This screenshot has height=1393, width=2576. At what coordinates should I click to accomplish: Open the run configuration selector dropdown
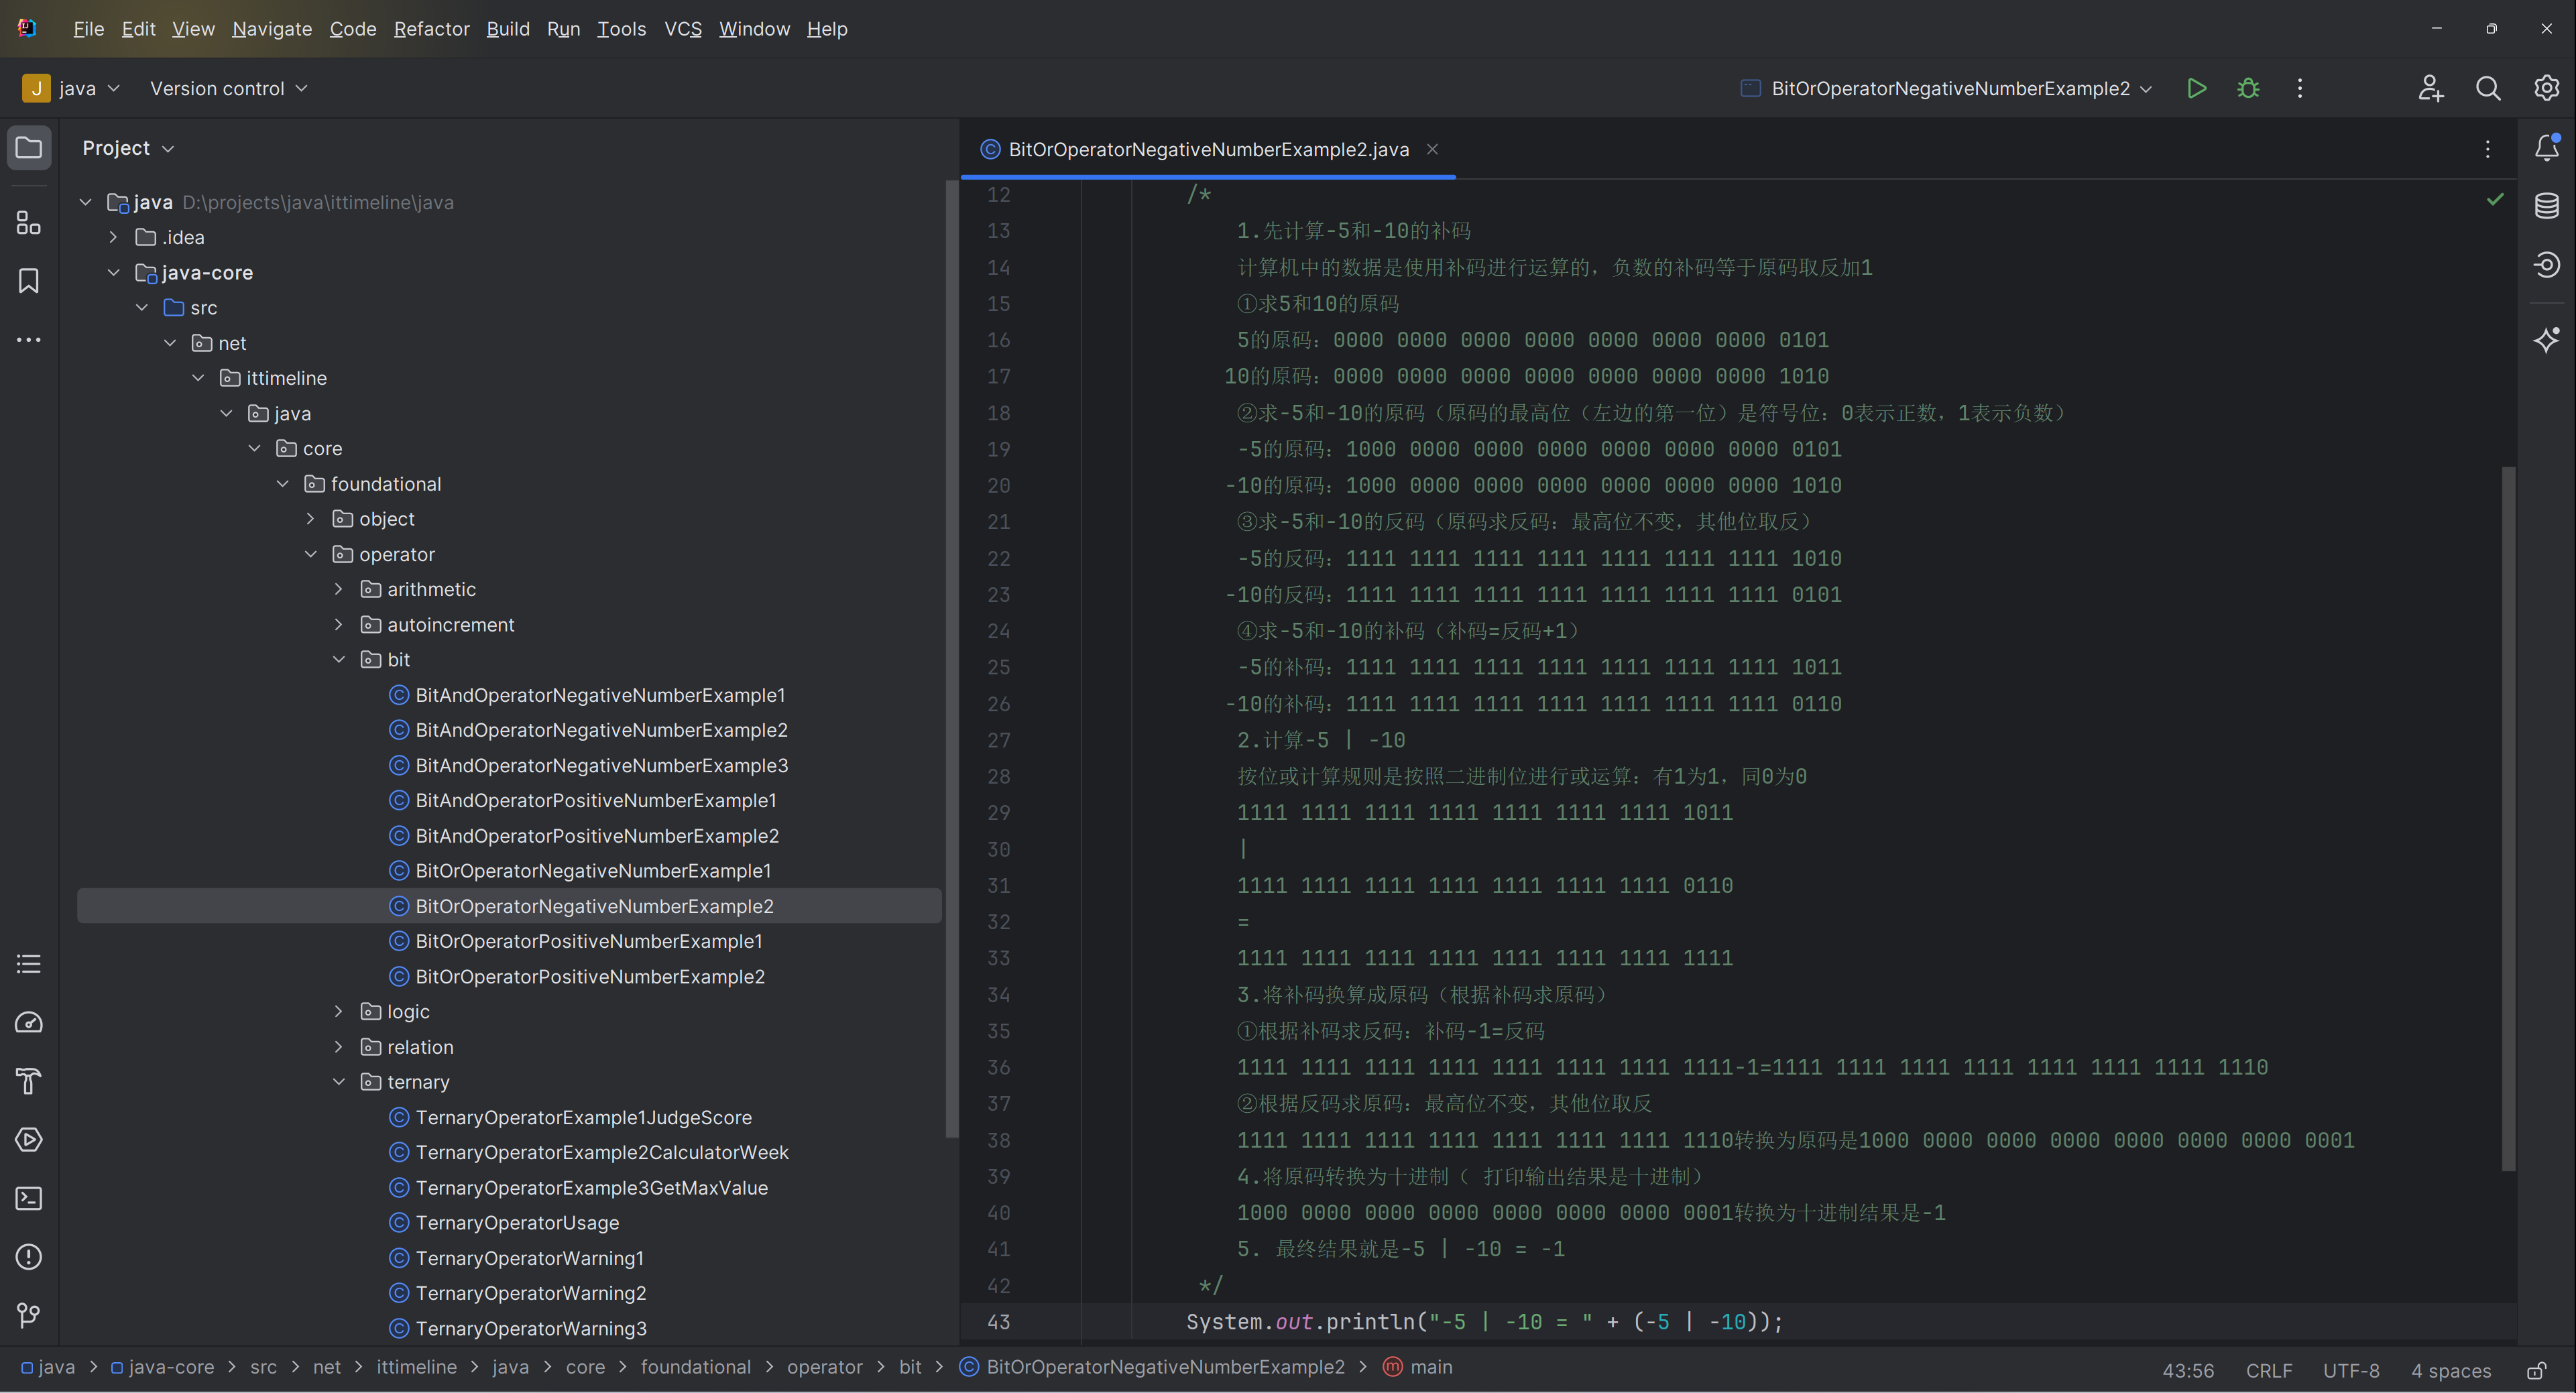pyautogui.click(x=1946, y=88)
